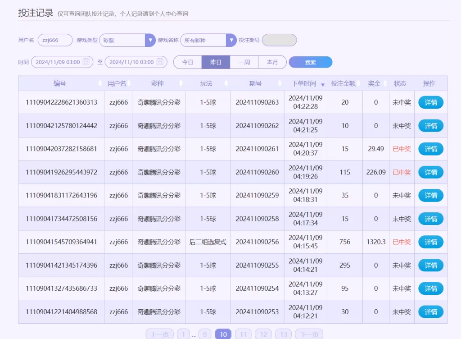Select the 本月 time filter
The width and height of the screenshot is (461, 339).
click(272, 62)
